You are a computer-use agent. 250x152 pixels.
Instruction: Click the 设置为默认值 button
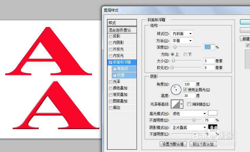173,144
